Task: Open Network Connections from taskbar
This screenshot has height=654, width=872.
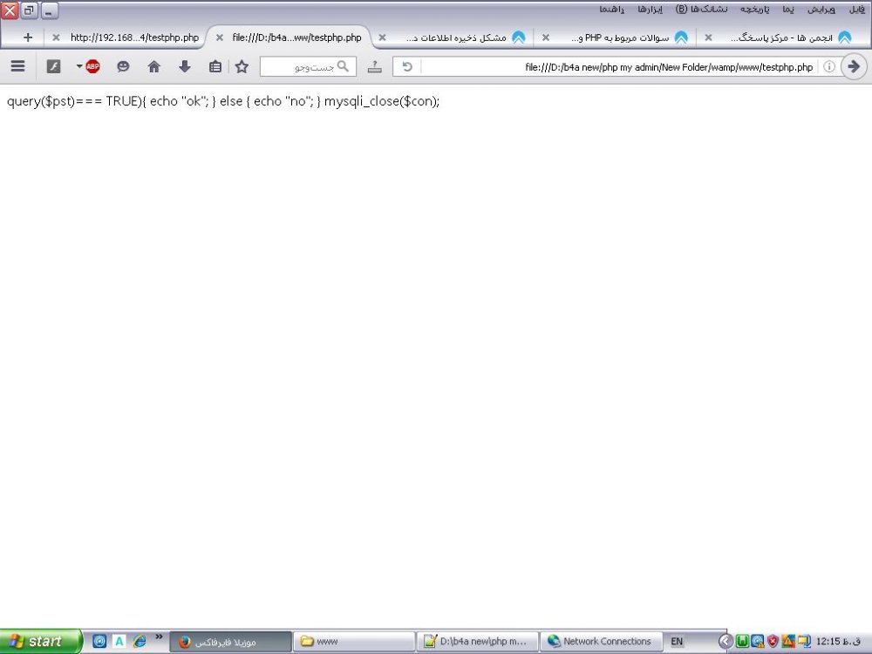Action: tap(600, 642)
